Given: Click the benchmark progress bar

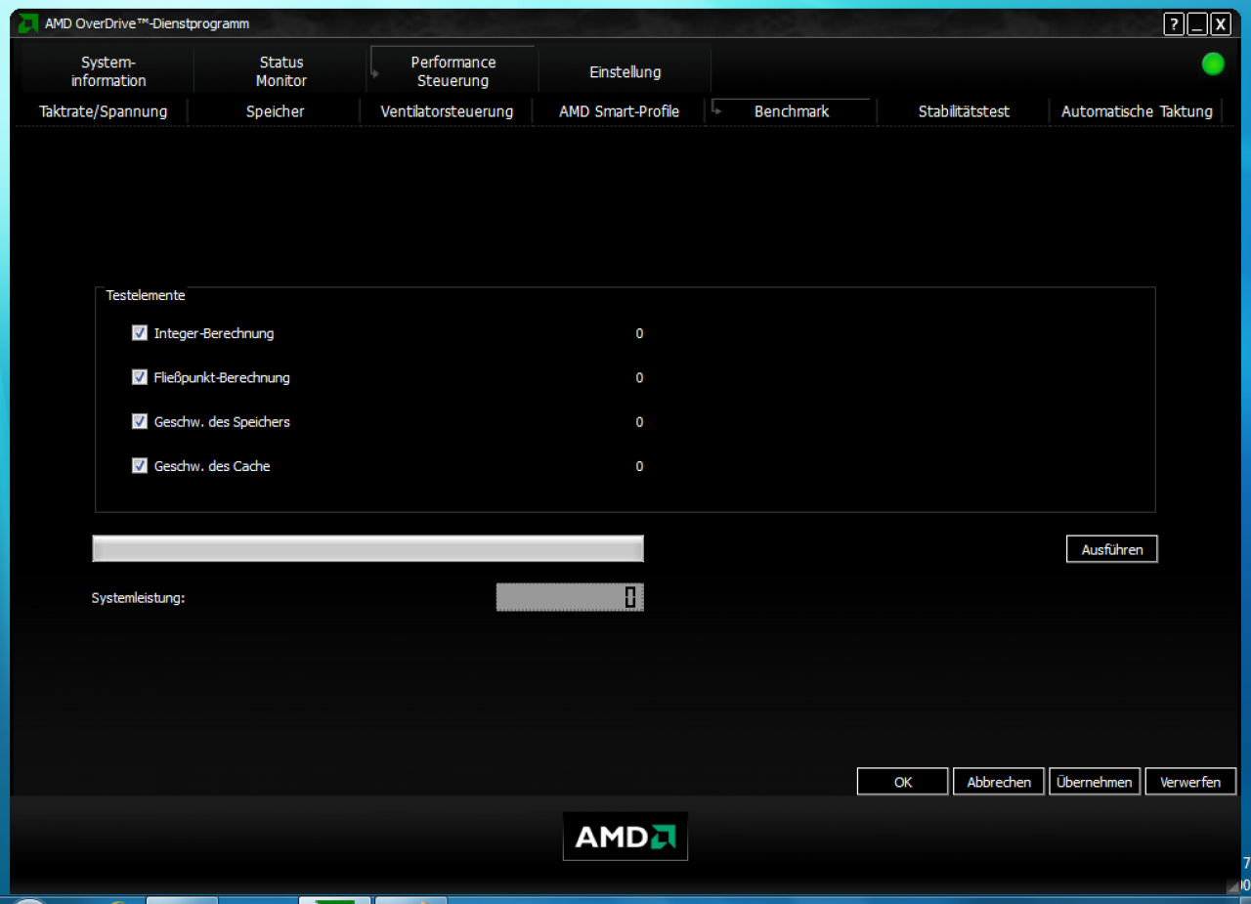Looking at the screenshot, I should point(367,548).
